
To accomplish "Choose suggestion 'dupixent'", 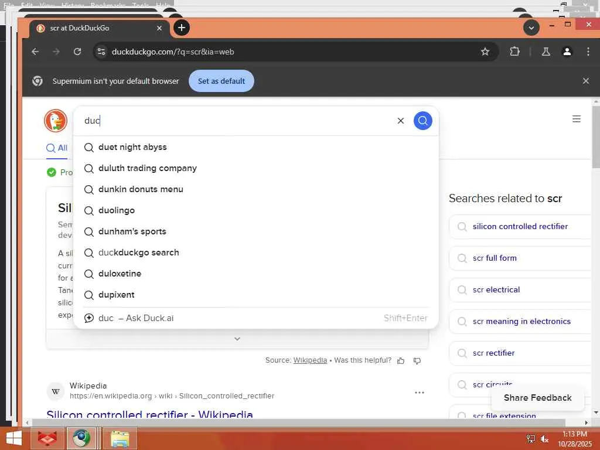I will (x=255, y=295).
